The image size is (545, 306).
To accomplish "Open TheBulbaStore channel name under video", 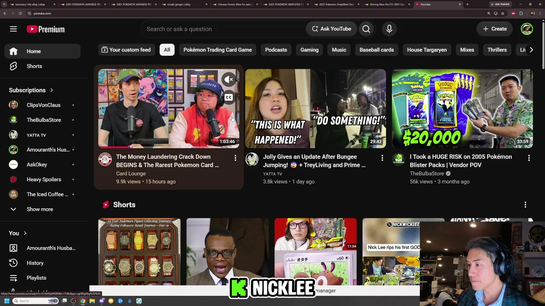I will tap(427, 173).
